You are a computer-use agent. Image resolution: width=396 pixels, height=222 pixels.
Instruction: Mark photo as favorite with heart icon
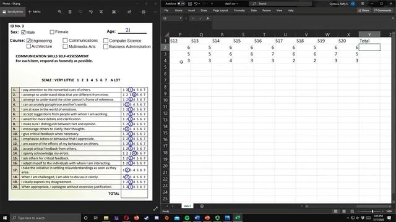click(80, 12)
